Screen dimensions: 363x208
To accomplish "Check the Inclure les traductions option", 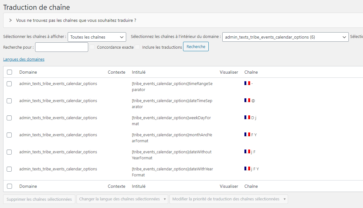I will coord(137,47).
